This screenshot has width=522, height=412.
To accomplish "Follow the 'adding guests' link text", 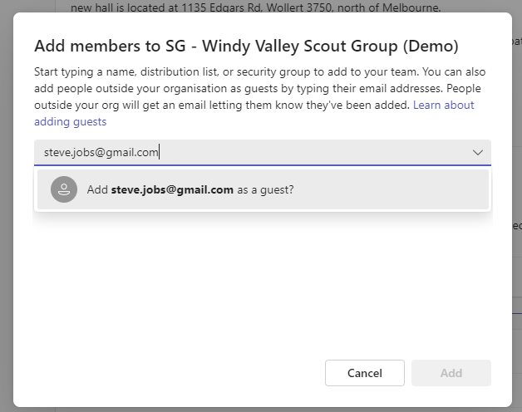I will pos(71,122).
